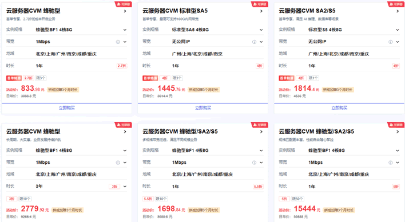Expand 实例规格 dropdown in the 15444元 card
Image resolution: width=405 pixels, height=222 pixels.
point(398,151)
